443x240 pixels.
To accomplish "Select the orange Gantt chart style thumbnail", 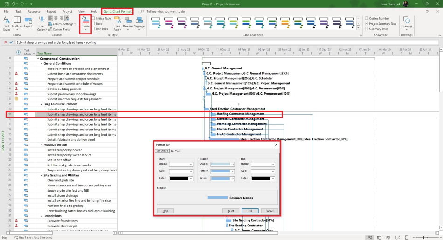I will coord(285,22).
